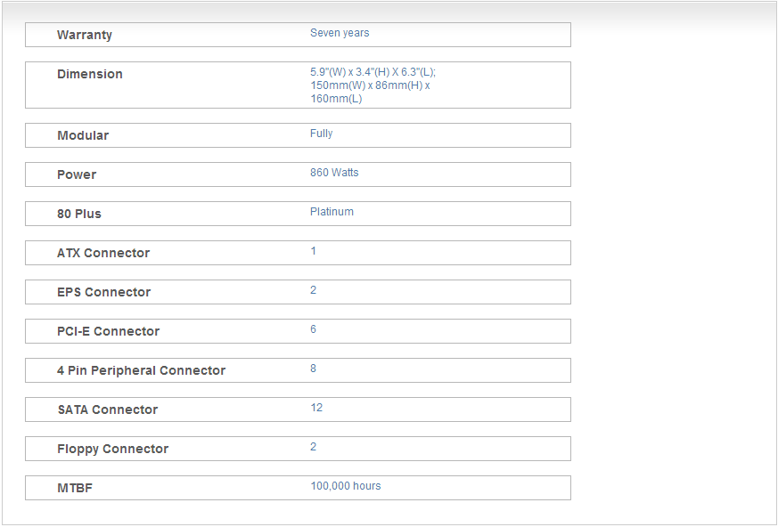The height and width of the screenshot is (527, 778).
Task: Select the PCI-E Connector label
Action: tap(108, 332)
